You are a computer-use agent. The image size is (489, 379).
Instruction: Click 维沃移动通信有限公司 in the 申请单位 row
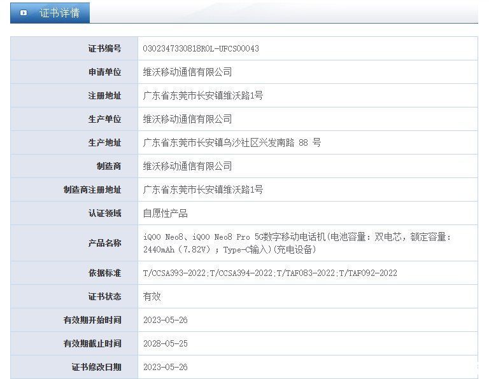coord(187,72)
